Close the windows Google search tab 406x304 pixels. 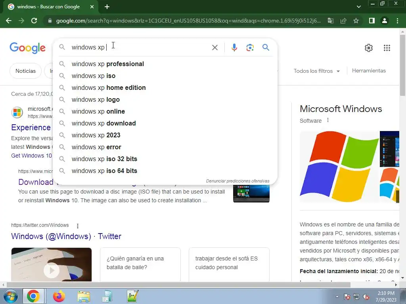point(92,7)
